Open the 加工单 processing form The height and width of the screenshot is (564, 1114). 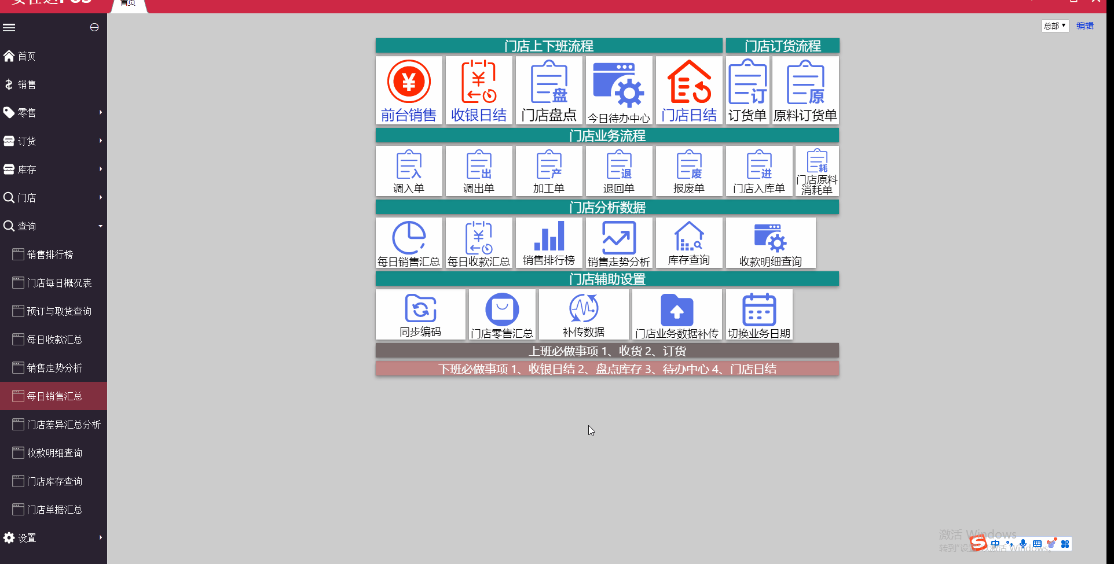[549, 171]
